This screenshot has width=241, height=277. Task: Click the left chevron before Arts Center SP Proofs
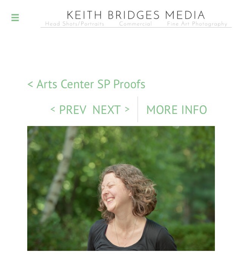30,84
